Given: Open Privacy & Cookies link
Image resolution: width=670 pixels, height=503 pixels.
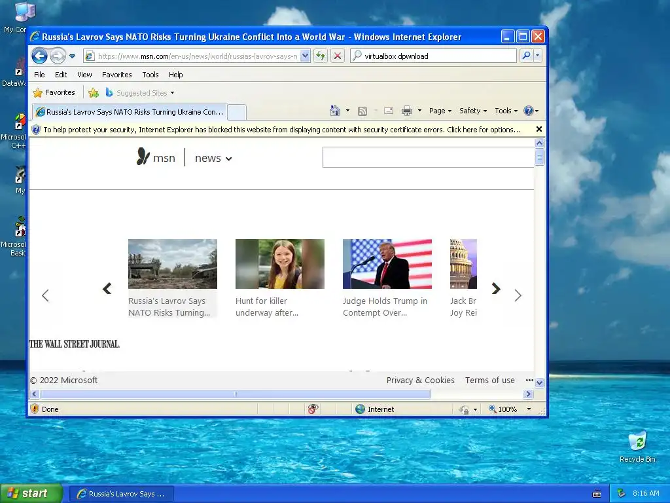Looking at the screenshot, I should pos(421,381).
